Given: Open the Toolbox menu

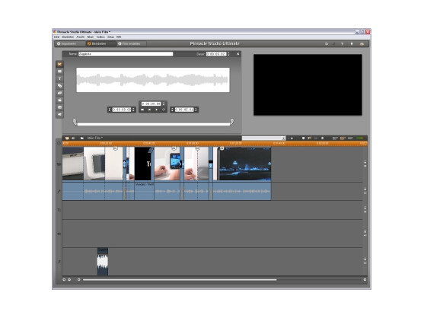Looking at the screenshot, I should point(100,37).
